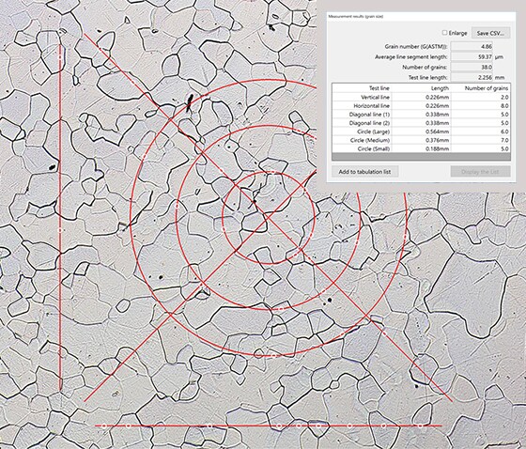The width and height of the screenshot is (526, 449).
Task: Select the Circle (Small) table row
Action: tap(421, 148)
